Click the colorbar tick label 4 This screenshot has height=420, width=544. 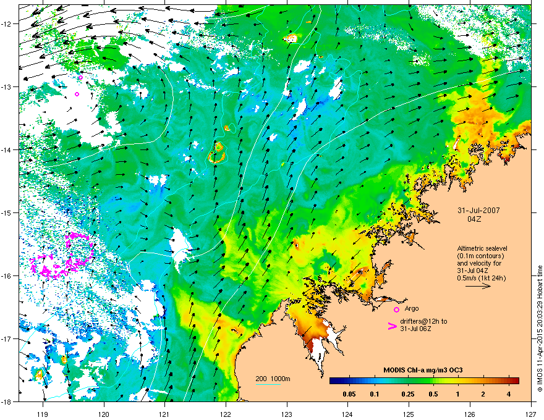pos(509,394)
